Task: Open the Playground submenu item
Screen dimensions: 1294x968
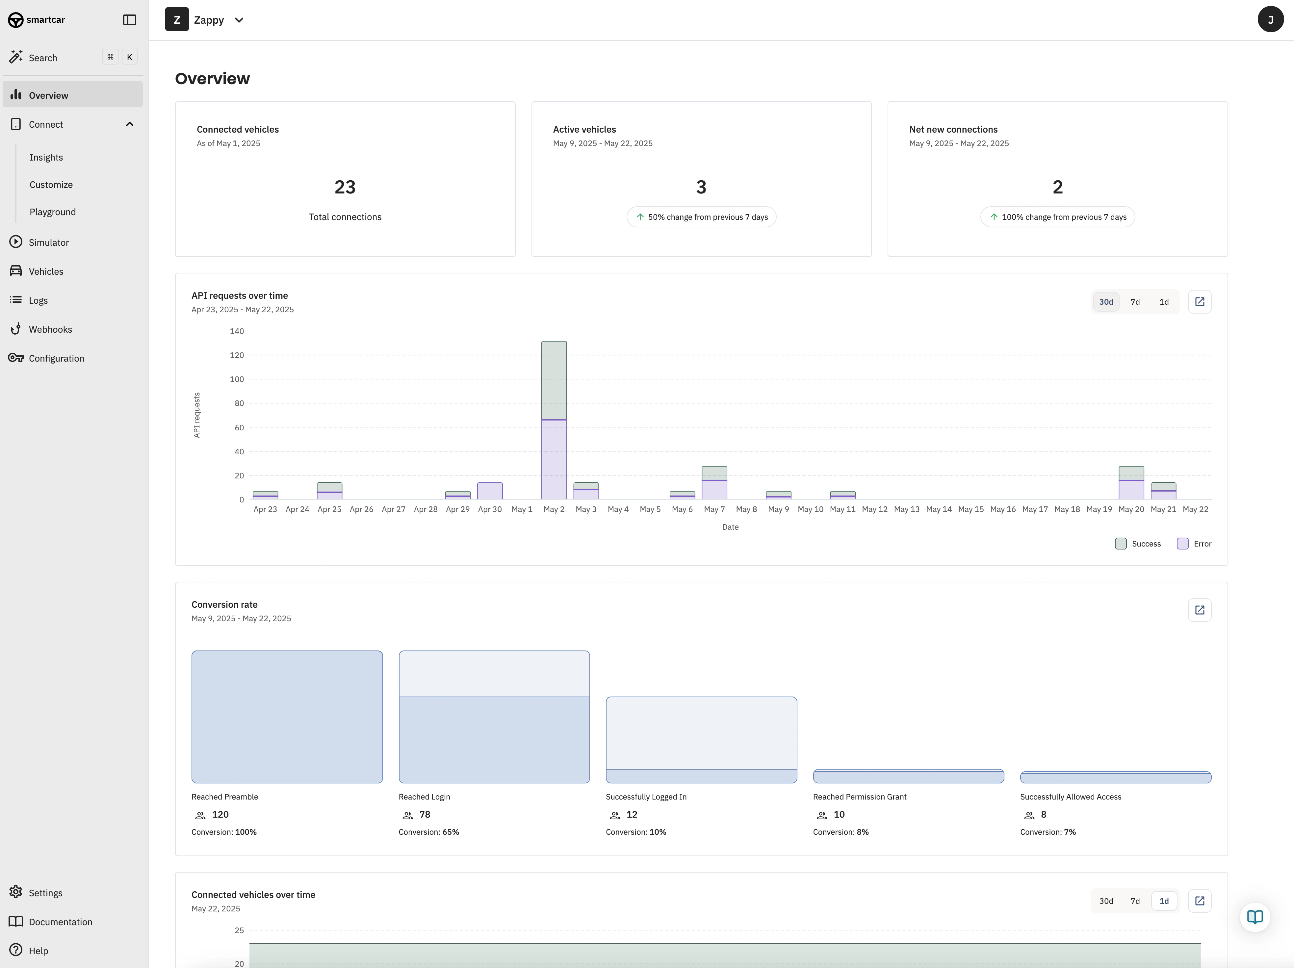Action: [x=53, y=212]
